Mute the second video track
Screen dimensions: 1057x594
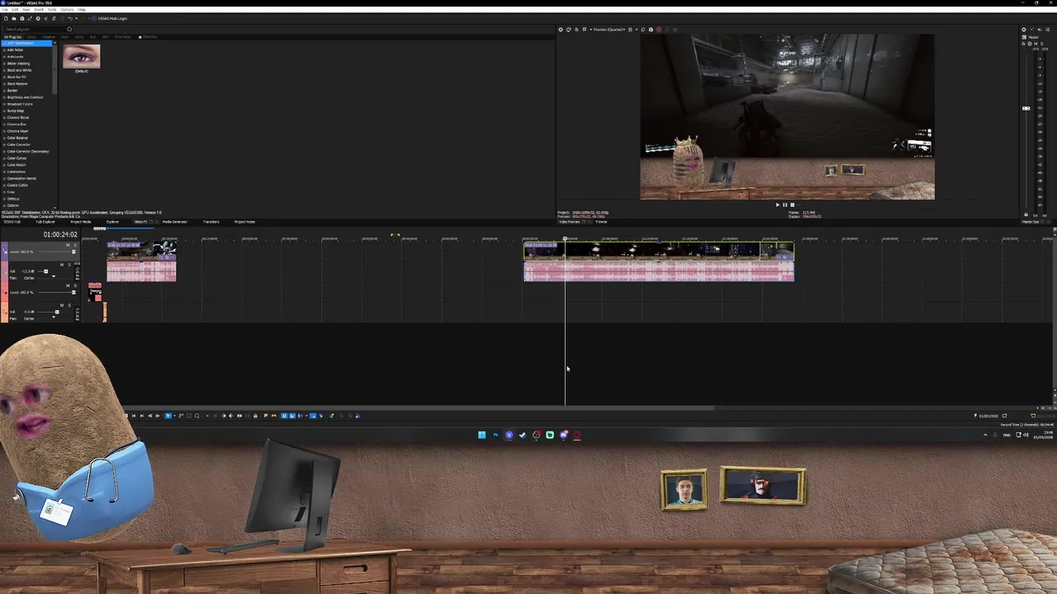coord(68,285)
